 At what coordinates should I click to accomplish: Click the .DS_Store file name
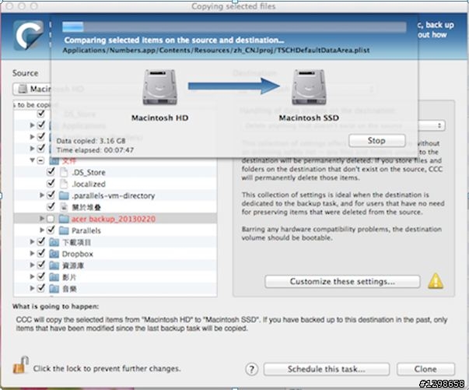point(89,172)
